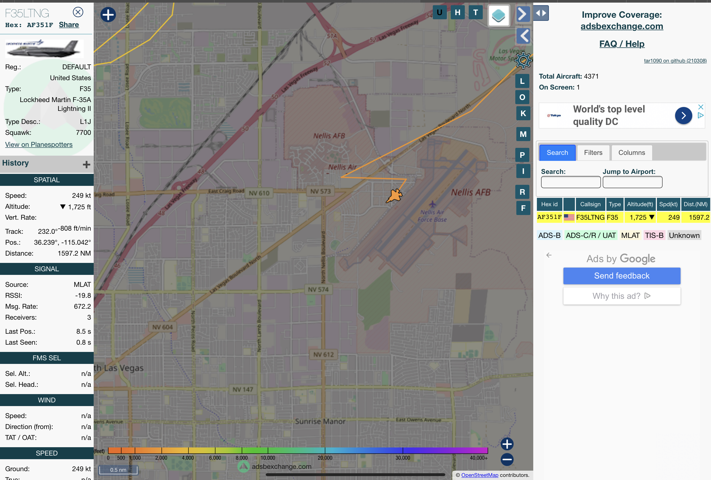Open the OpenStreetMap attribution link
Image resolution: width=711 pixels, height=480 pixels.
coord(479,475)
